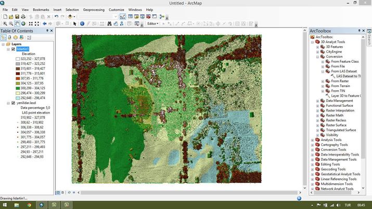Select the Pan hand tool
Image resolution: width=372 pixels, height=209 pixels.
point(17,24)
